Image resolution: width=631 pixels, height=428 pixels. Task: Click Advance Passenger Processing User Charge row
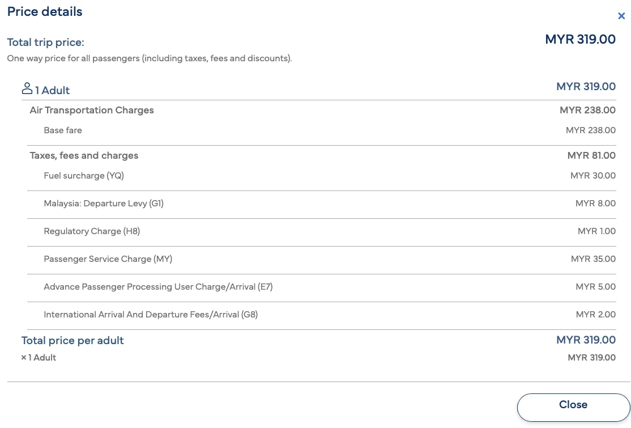[322, 287]
